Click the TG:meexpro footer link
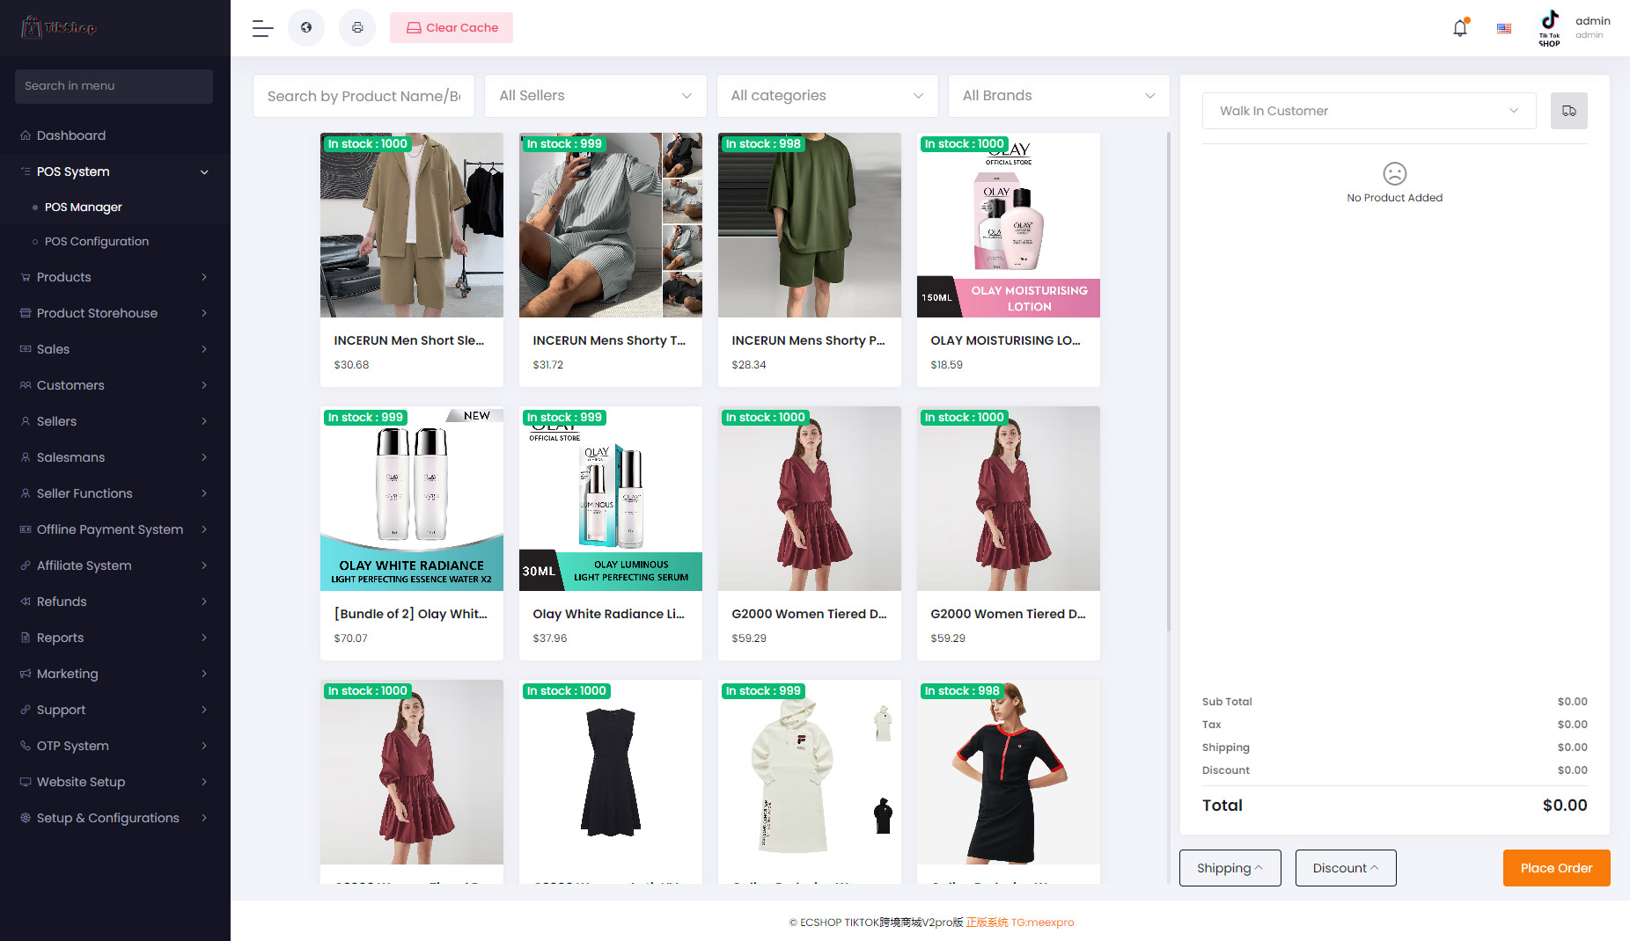The width and height of the screenshot is (1630, 941). pyautogui.click(x=1042, y=923)
